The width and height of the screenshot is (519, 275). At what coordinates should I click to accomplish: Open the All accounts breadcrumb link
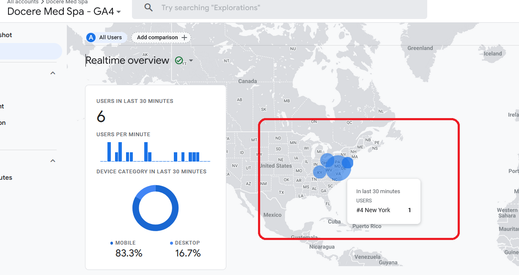click(22, 2)
